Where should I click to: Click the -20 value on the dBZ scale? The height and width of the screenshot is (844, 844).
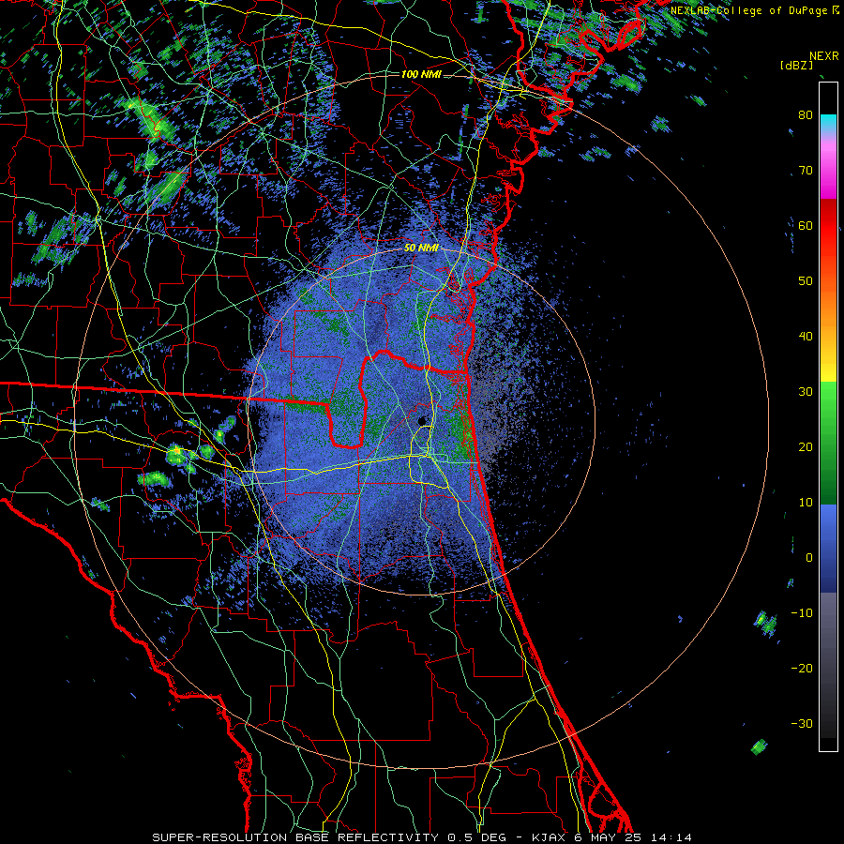(802, 669)
